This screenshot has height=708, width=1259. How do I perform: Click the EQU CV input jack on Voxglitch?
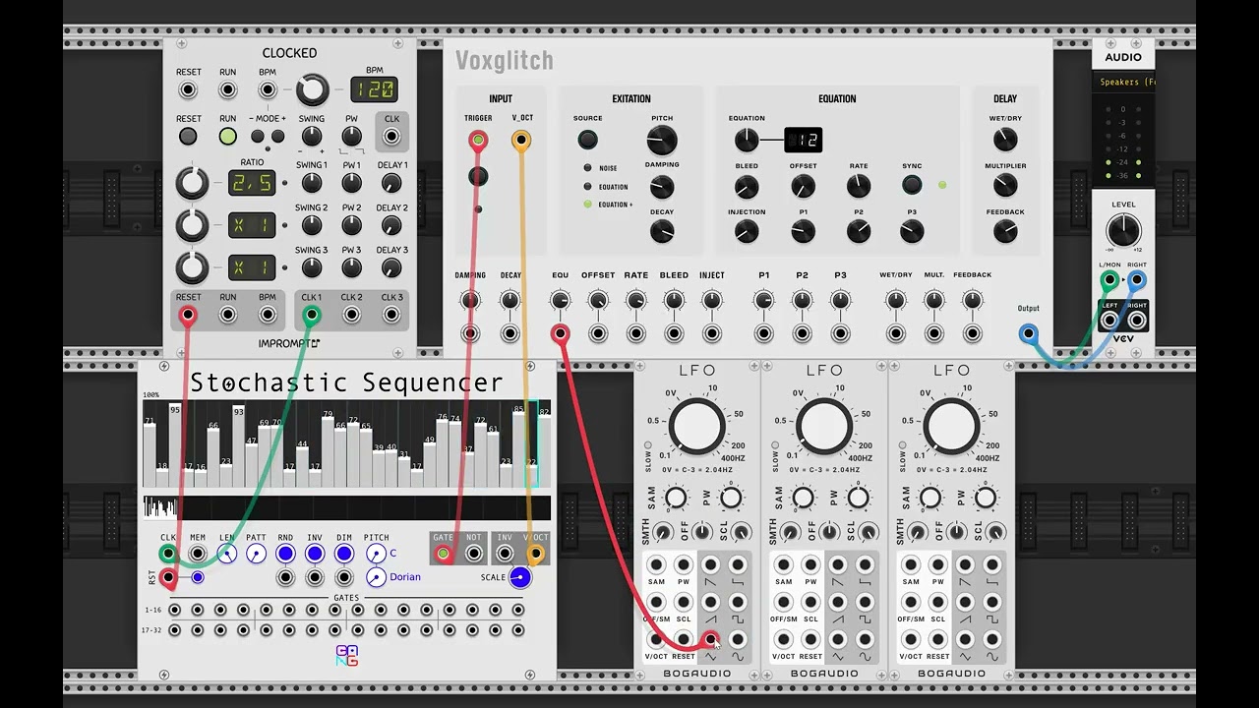[560, 333]
